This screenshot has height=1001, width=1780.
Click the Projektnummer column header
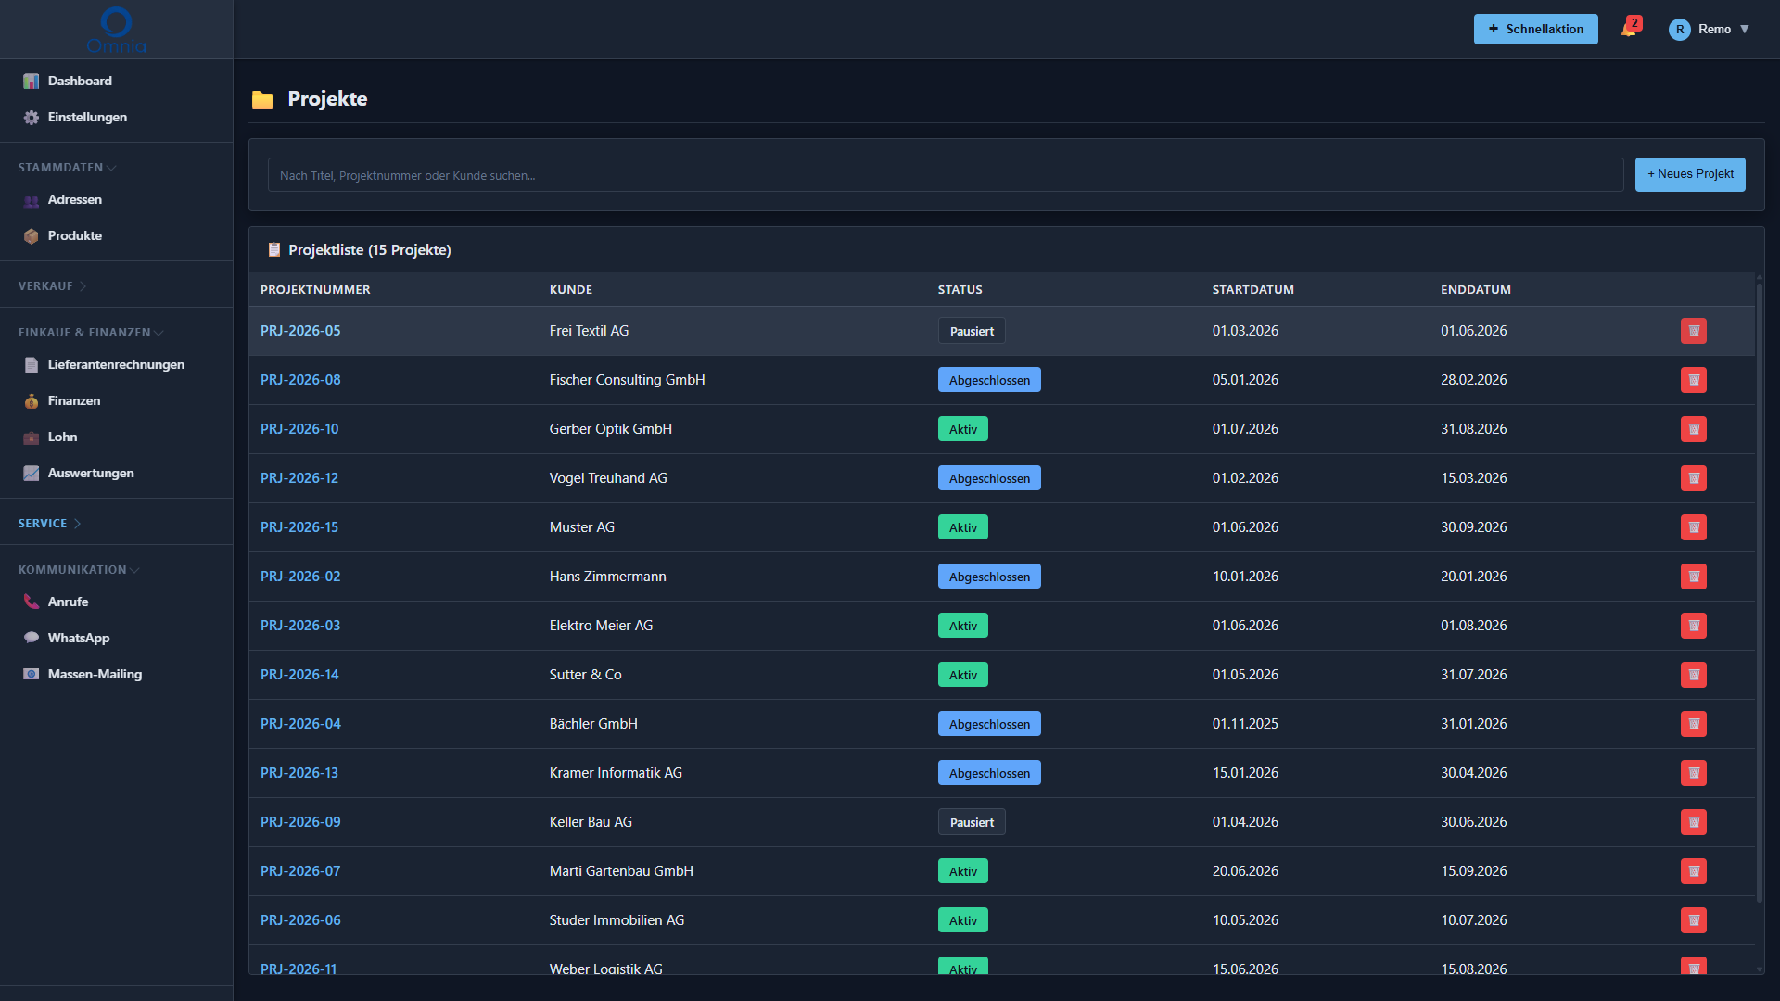[315, 290]
